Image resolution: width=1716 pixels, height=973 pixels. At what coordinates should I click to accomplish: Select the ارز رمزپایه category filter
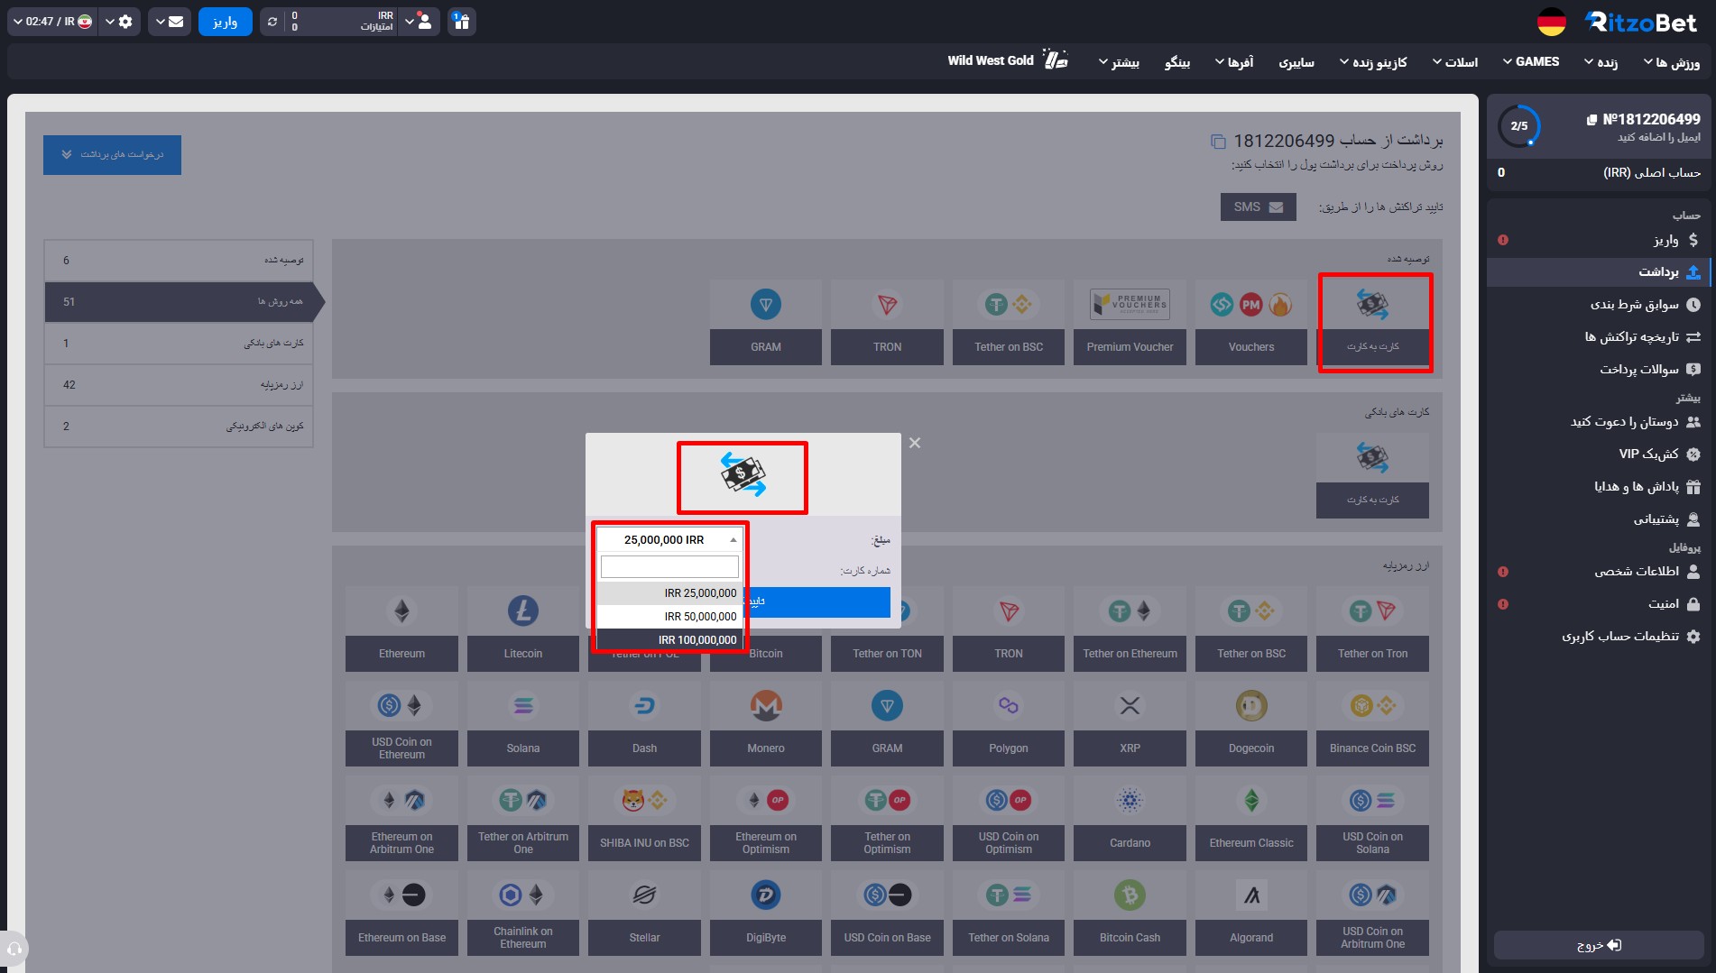tap(179, 385)
